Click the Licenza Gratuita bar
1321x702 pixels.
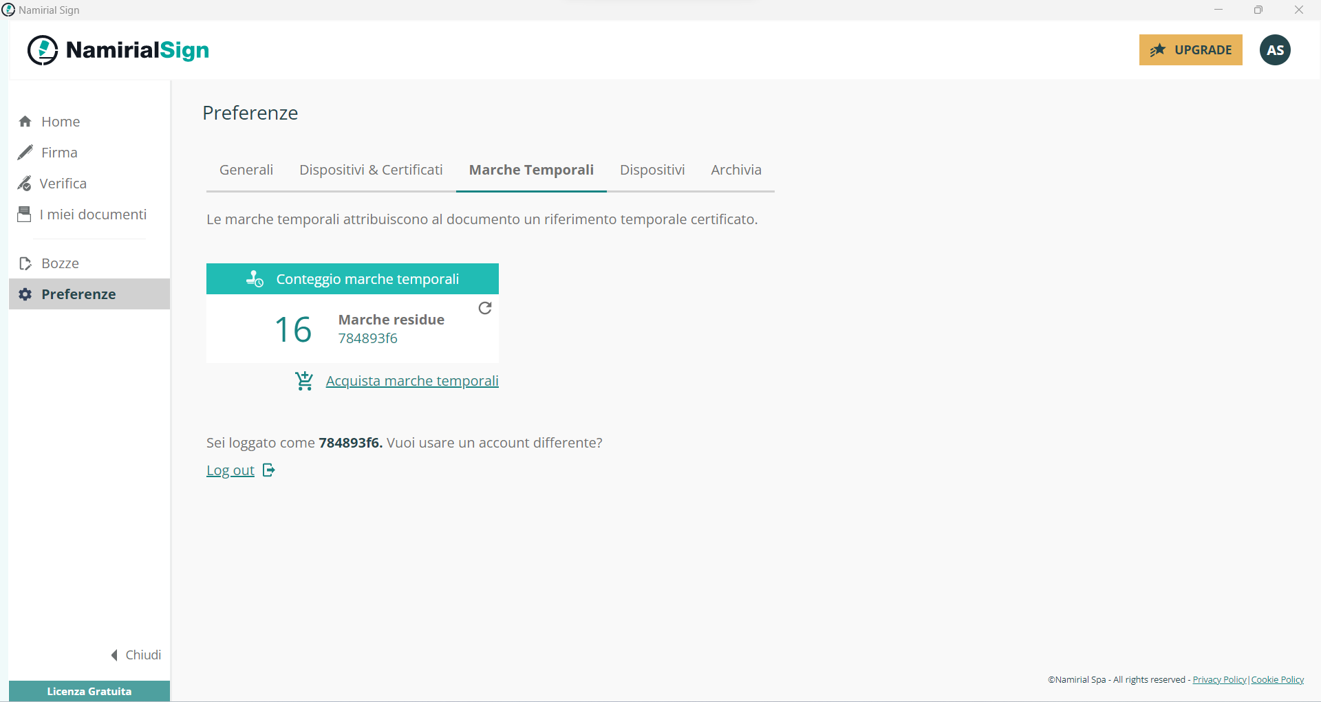[x=89, y=691]
